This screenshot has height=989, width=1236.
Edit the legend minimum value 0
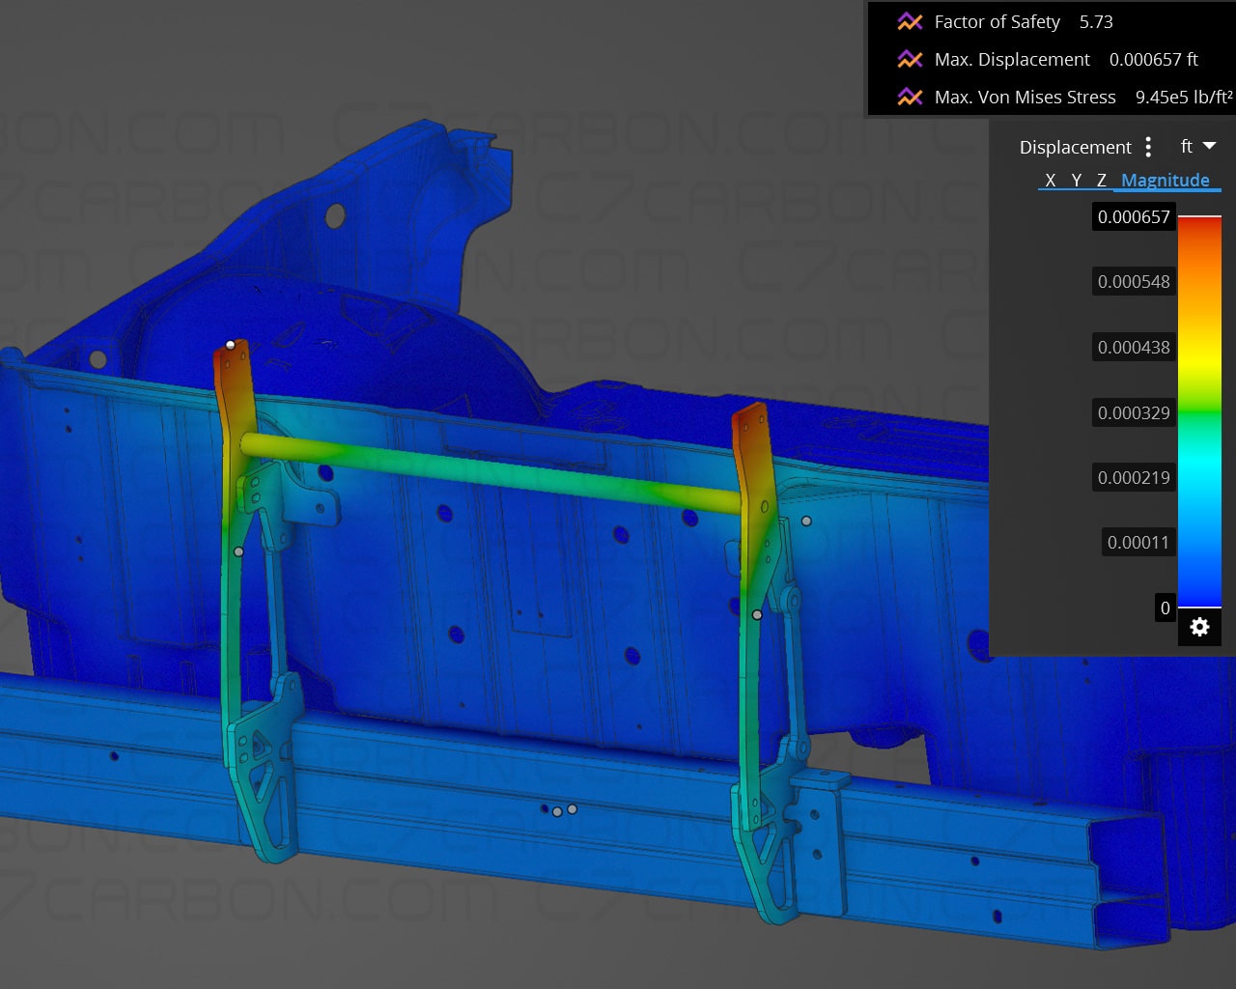[1165, 608]
